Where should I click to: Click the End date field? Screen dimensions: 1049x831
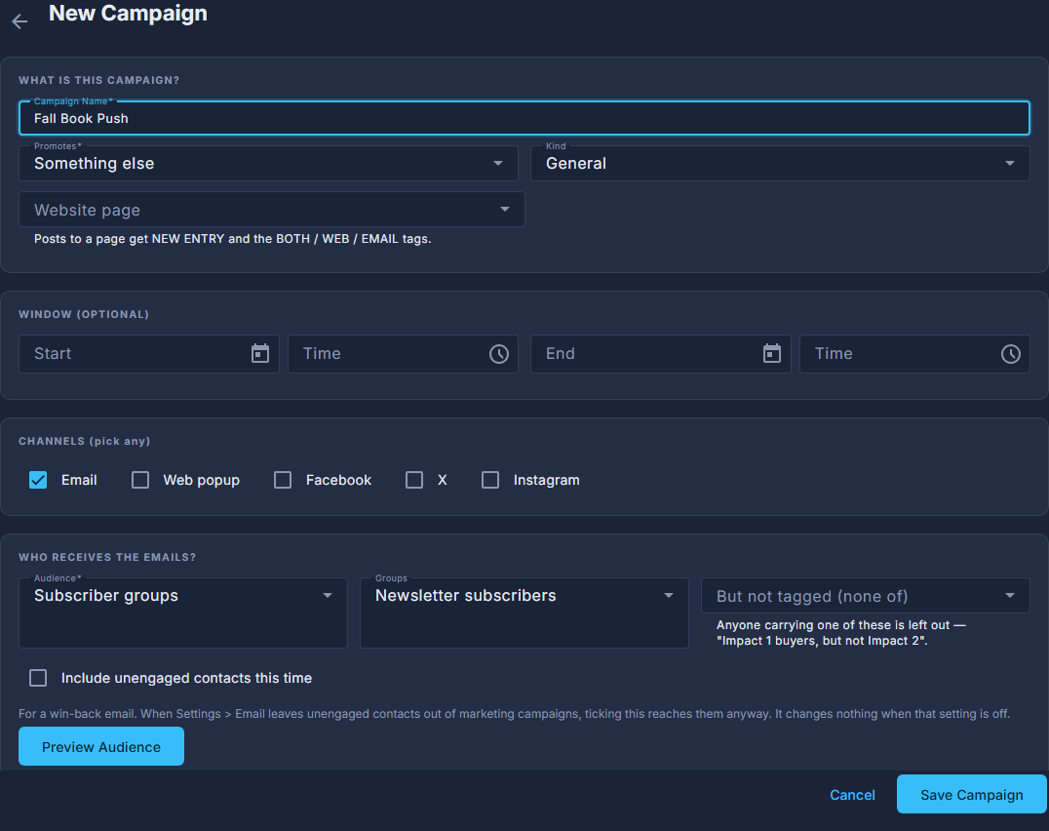661,353
